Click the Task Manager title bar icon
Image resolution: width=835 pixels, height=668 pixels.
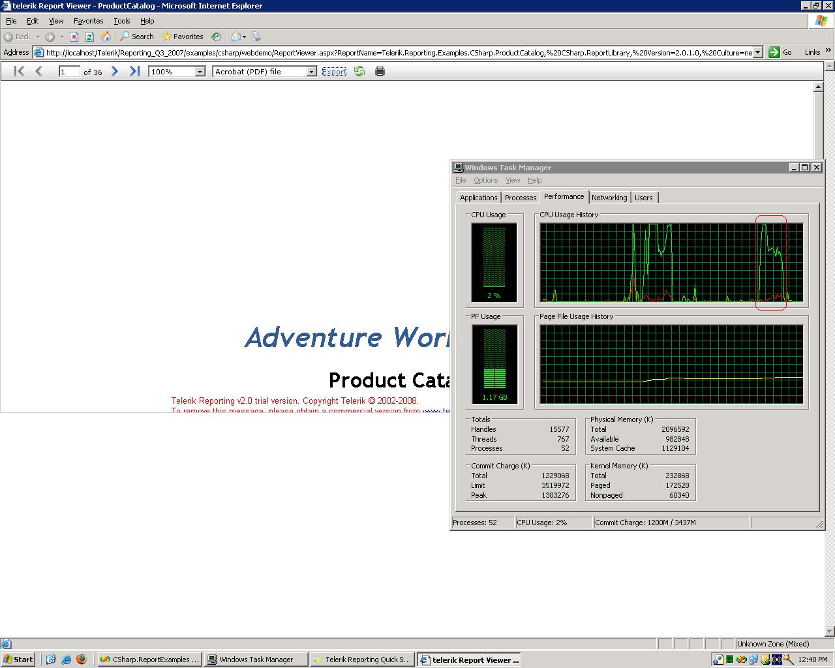tap(459, 168)
